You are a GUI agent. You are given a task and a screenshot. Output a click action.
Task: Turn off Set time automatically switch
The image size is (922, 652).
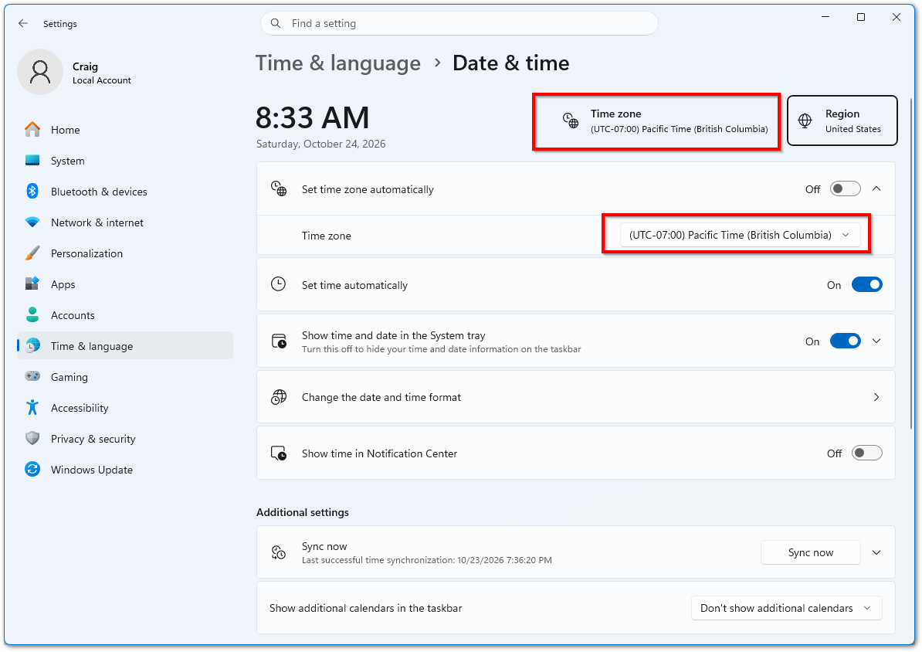[x=866, y=285]
